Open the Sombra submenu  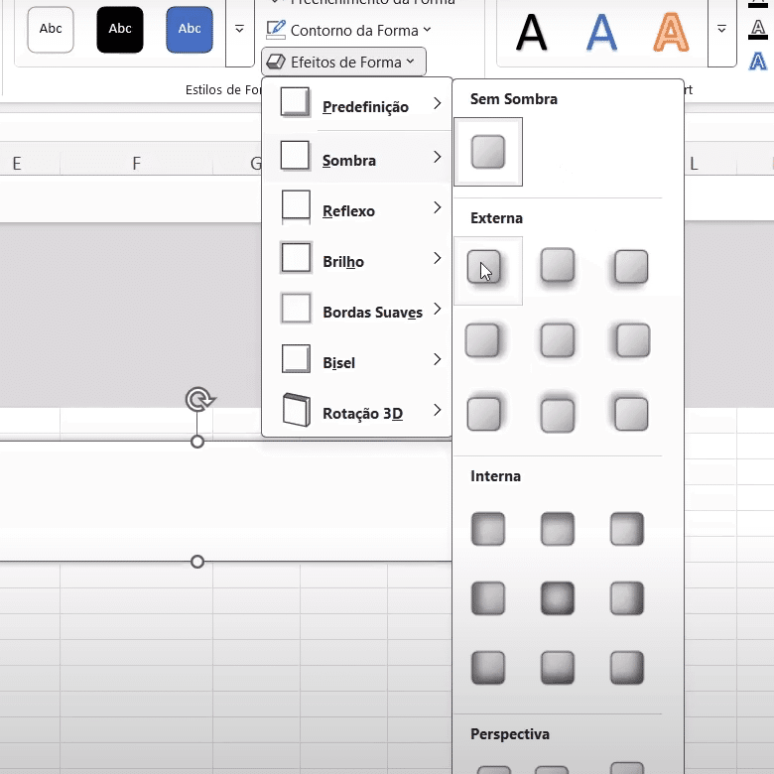357,157
